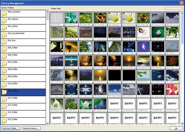
Task: Select the gray storm clouds thumbnail in top row
Action: (158, 18)
